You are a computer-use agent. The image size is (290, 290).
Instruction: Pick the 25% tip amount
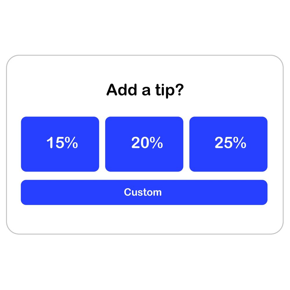(x=228, y=144)
